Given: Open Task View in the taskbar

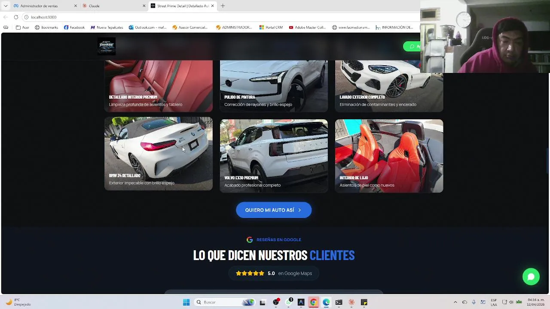Looking at the screenshot, I should 263,302.
